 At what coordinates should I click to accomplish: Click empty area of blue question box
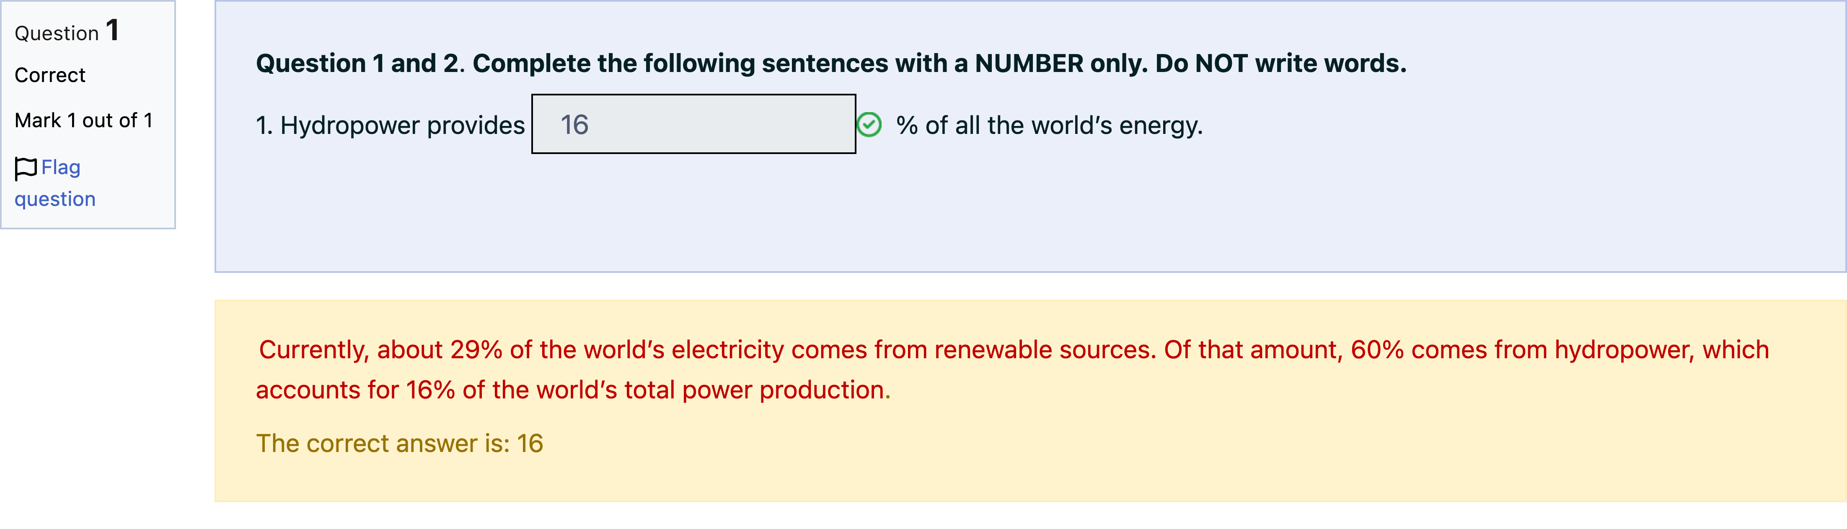point(1004,215)
